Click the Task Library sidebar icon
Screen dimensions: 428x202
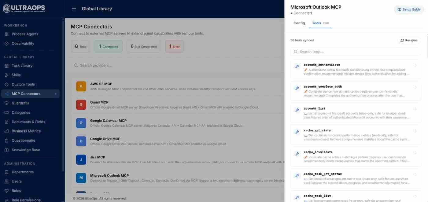tap(6, 66)
